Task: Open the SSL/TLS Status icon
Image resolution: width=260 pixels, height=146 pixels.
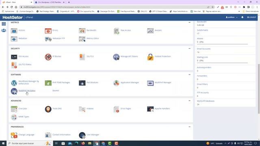Action: [x=14, y=65]
